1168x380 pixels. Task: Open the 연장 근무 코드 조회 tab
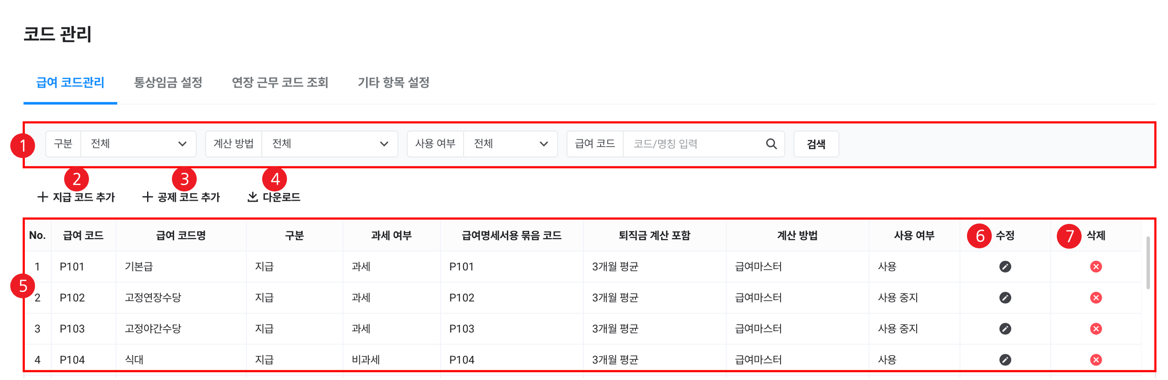(x=280, y=82)
